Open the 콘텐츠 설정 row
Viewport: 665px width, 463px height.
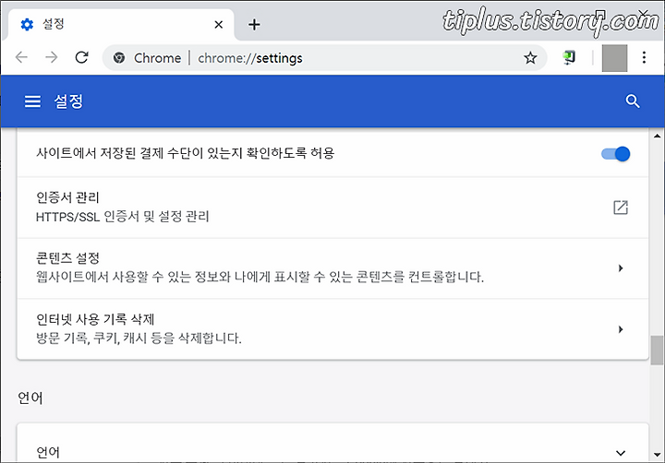(x=332, y=268)
